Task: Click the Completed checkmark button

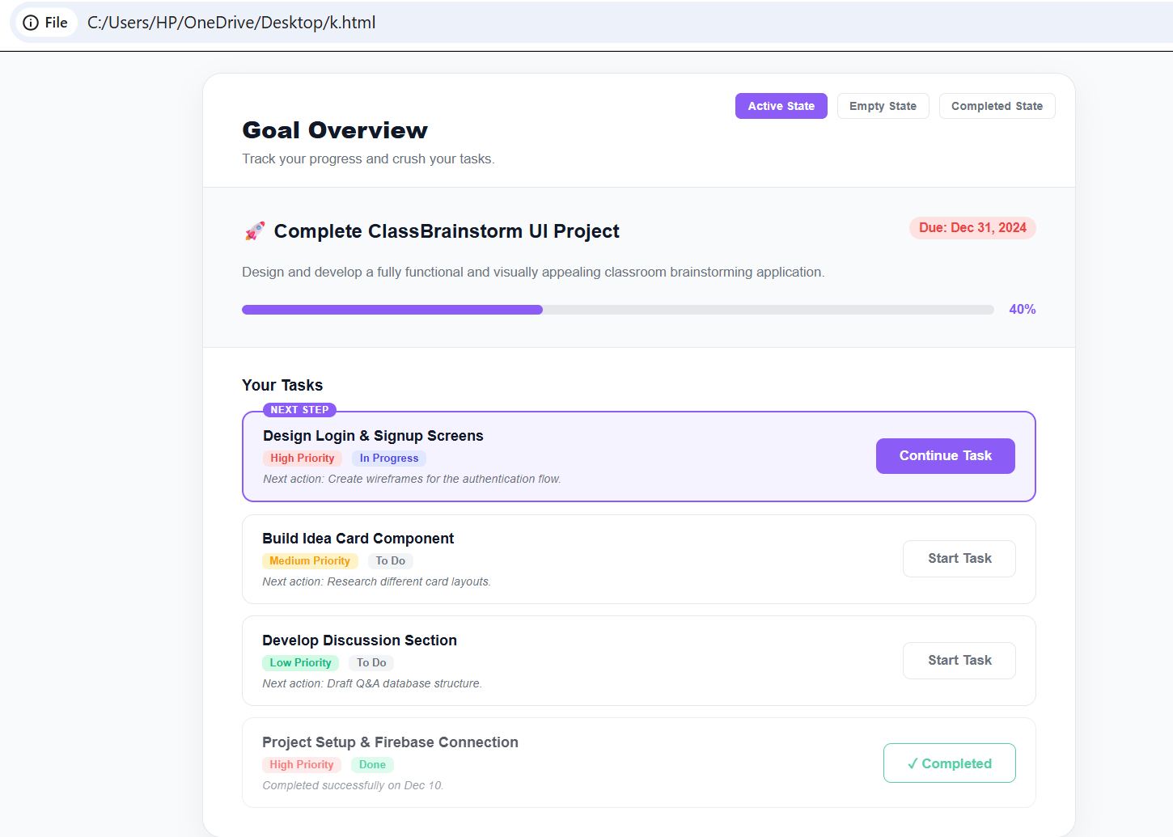Action: click(949, 763)
